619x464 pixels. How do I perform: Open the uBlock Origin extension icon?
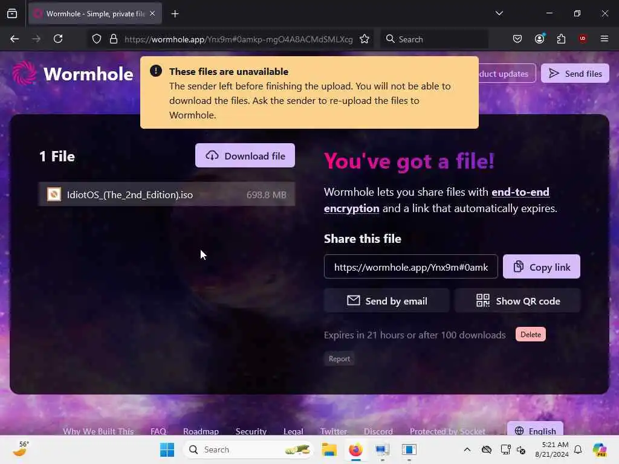pyautogui.click(x=583, y=39)
